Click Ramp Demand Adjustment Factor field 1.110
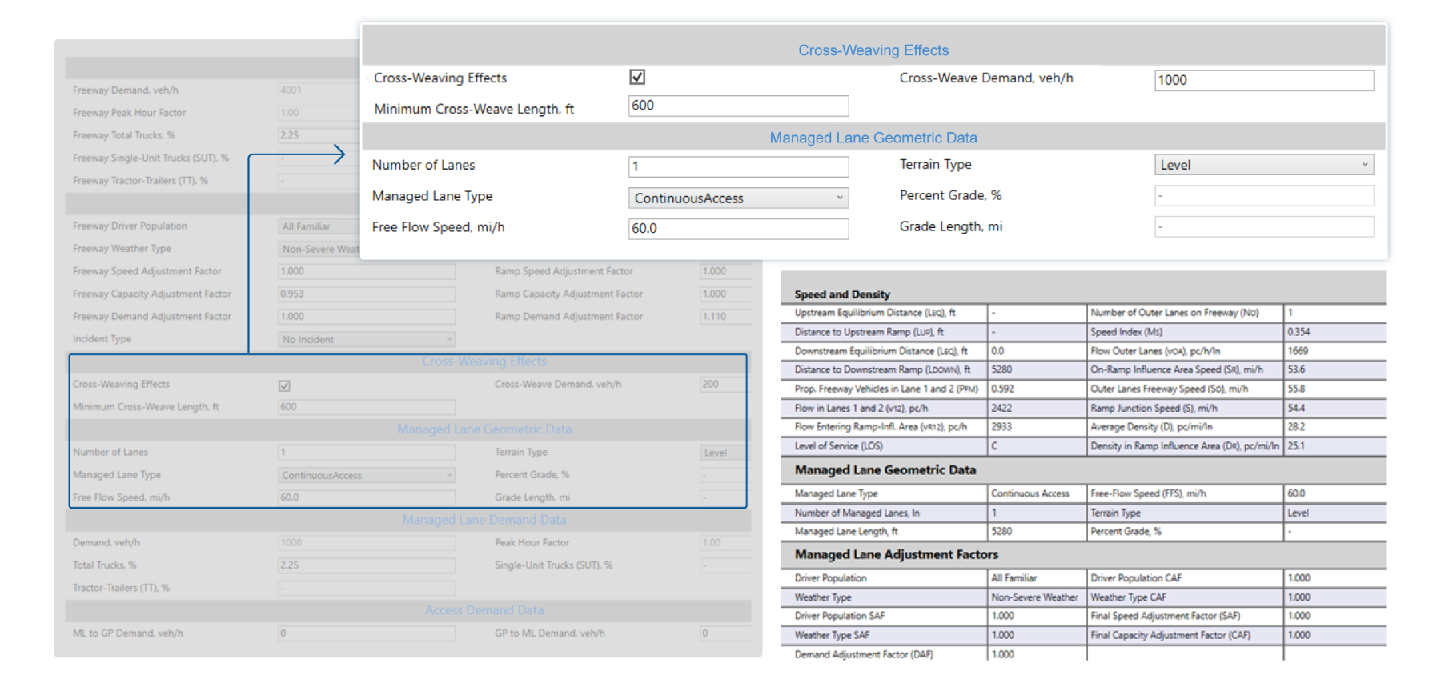The image size is (1441, 675). tap(725, 317)
